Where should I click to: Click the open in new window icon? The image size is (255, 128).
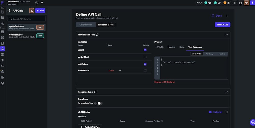click(240, 3)
